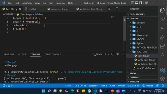The width and height of the screenshot is (167, 94).
Task: Select interpreter 3.9.5 64-bit
Action: click(x=134, y=86)
